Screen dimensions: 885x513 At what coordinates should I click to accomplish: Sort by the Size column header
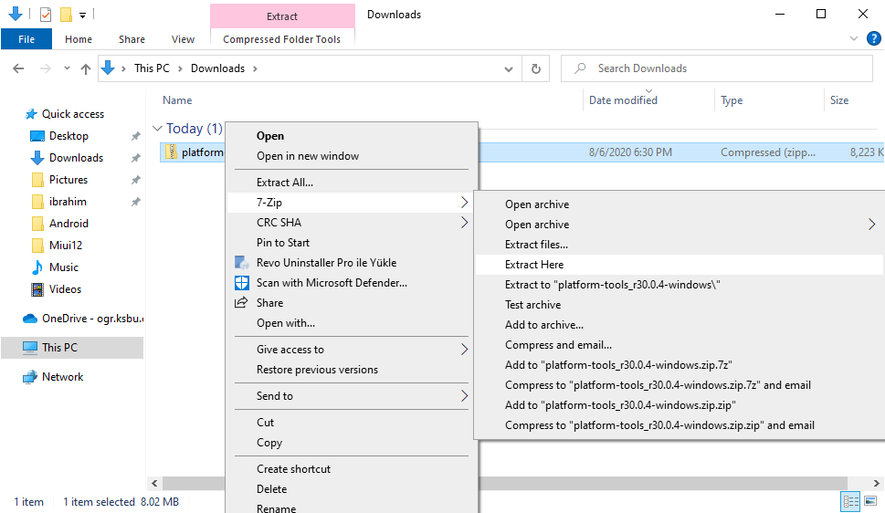pyautogui.click(x=839, y=99)
